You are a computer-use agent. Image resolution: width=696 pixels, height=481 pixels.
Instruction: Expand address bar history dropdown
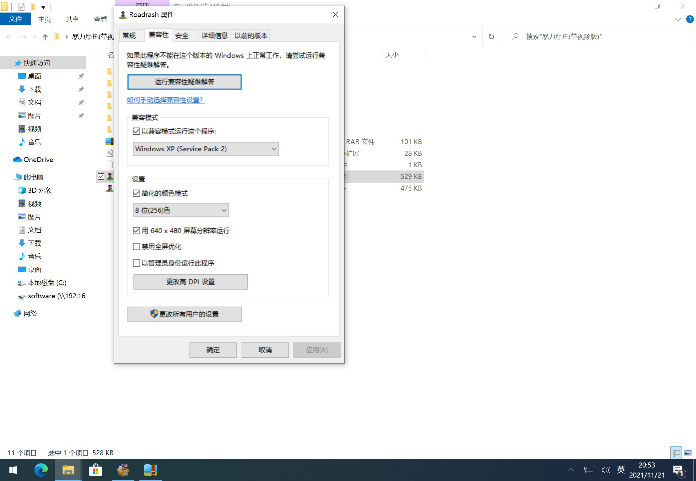coord(474,37)
